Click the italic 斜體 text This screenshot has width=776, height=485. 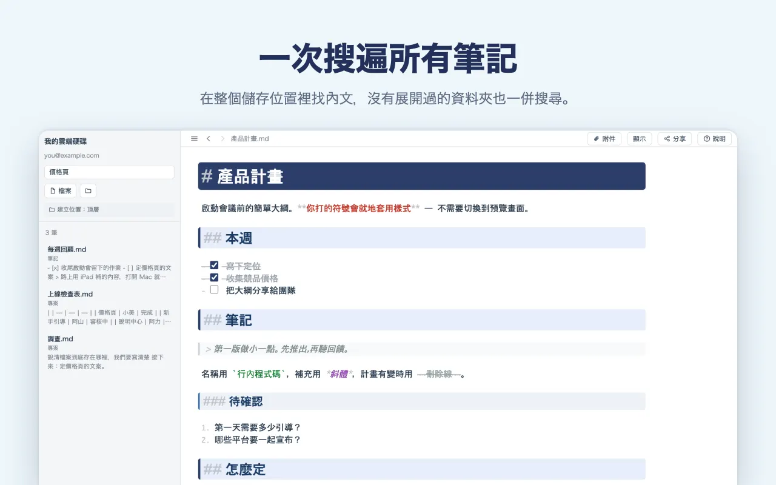click(338, 374)
